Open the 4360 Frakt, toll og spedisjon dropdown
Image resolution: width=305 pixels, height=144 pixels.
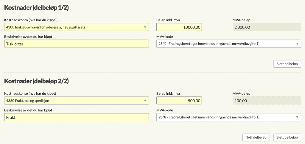click(77, 101)
